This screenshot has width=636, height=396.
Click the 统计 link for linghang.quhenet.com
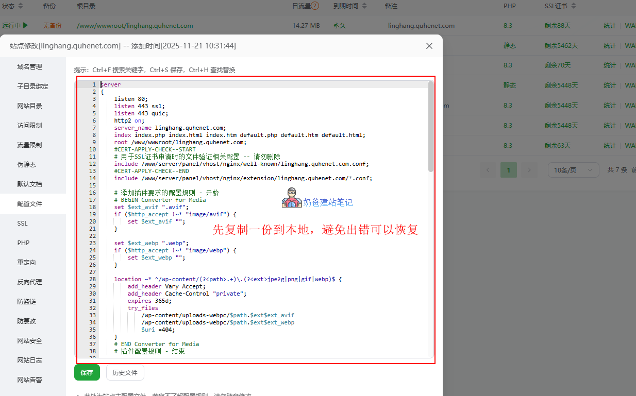(609, 25)
